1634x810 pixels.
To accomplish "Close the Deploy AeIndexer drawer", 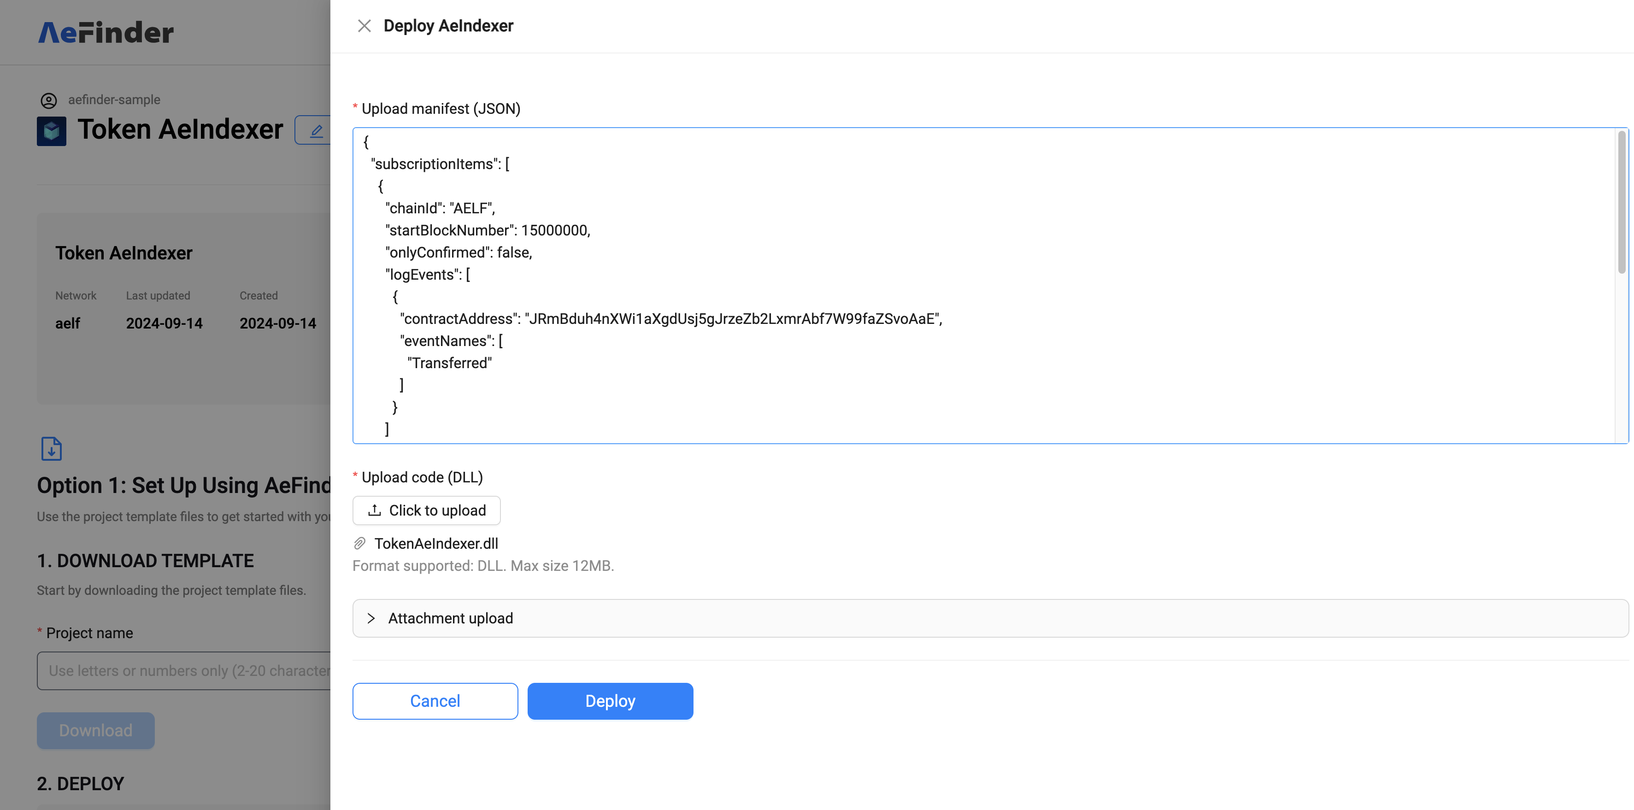I will point(364,26).
